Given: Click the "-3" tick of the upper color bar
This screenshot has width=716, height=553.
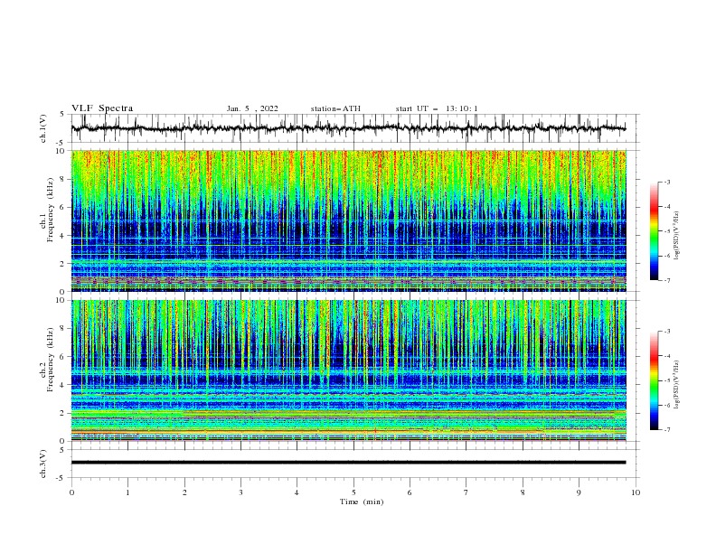Looking at the screenshot, I should tap(666, 182).
